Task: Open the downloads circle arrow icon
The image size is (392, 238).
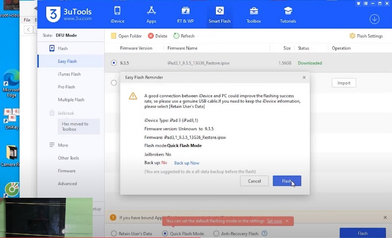Action: tap(374, 19)
